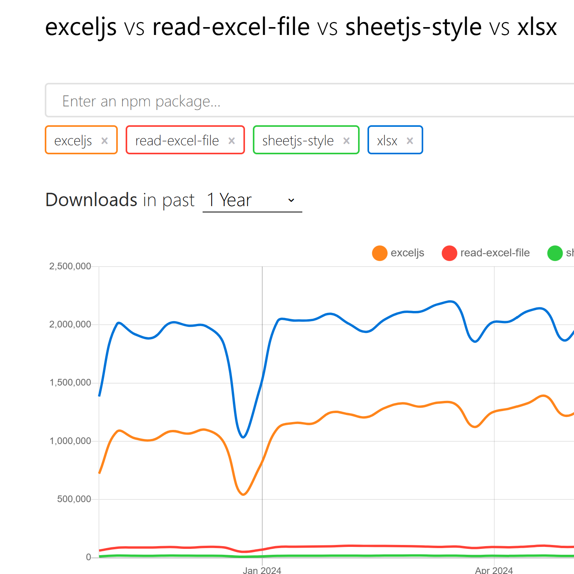The height and width of the screenshot is (574, 574).
Task: Remove the exceljs package tag
Action: (104, 141)
